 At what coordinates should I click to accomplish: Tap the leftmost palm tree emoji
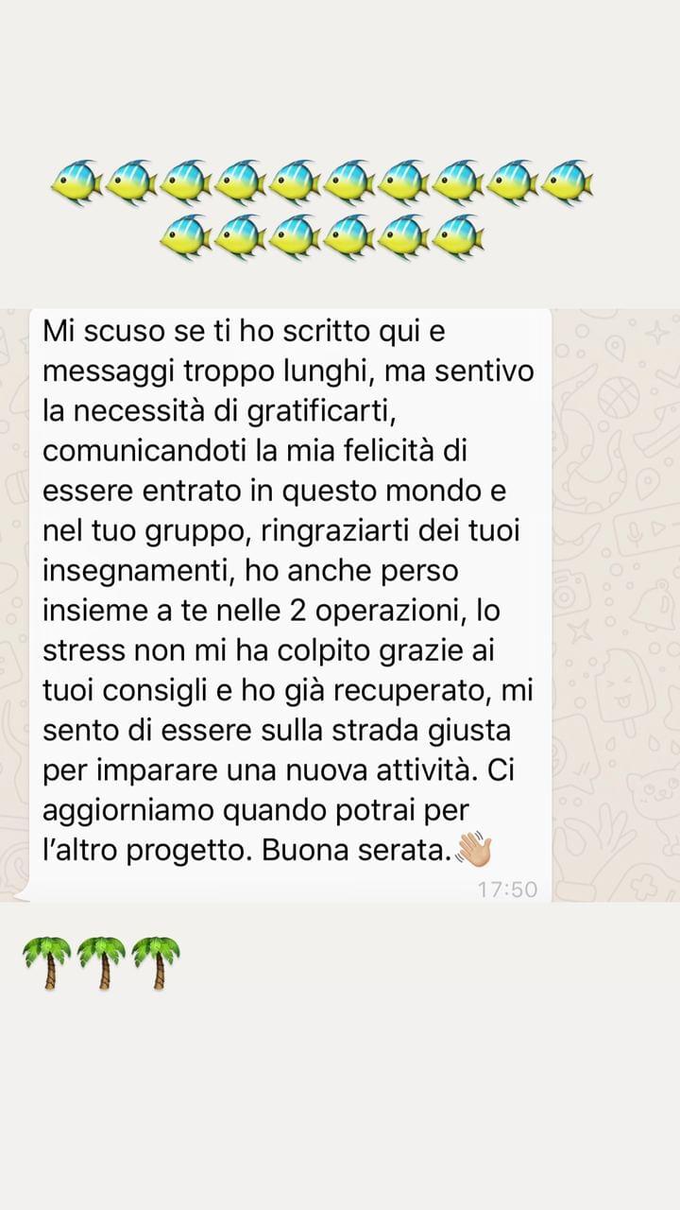45,962
